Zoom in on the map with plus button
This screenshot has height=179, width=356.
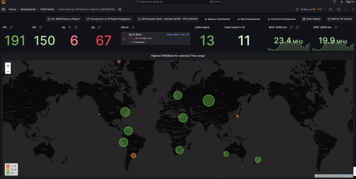tap(8, 65)
